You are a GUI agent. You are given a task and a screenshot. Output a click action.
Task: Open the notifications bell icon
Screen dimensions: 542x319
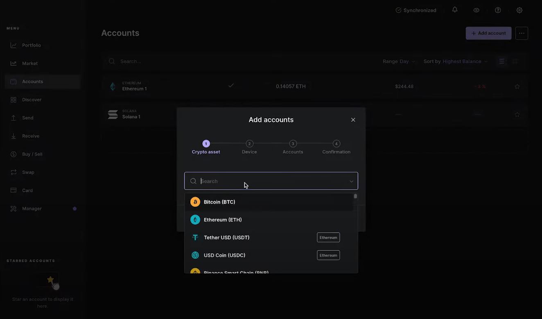(455, 9)
